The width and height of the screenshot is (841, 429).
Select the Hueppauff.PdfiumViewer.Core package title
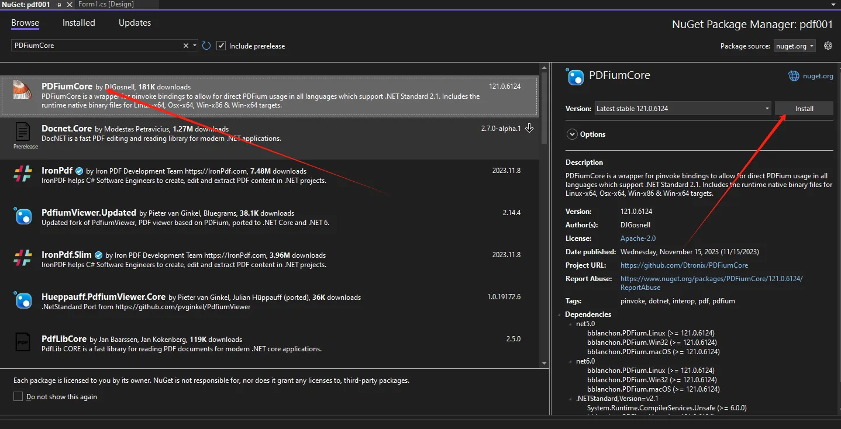(104, 297)
